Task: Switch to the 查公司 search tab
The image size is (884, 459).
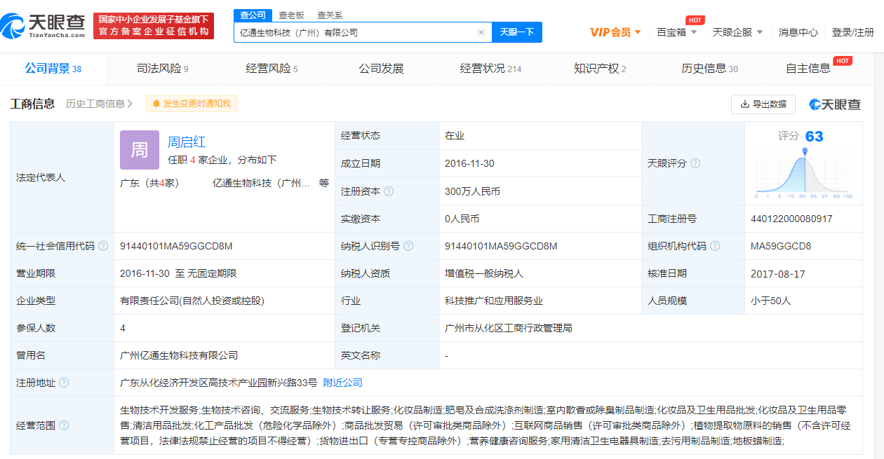Action: point(253,15)
